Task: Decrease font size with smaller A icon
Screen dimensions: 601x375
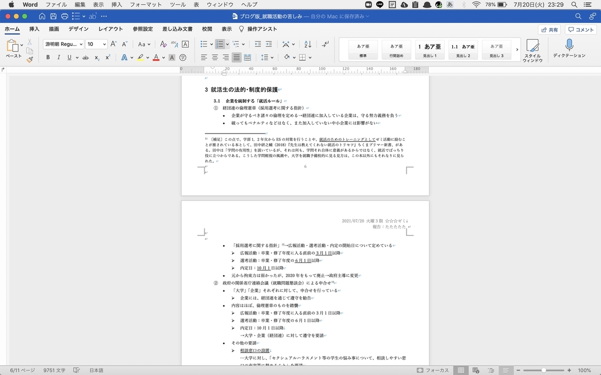Action: pyautogui.click(x=124, y=44)
